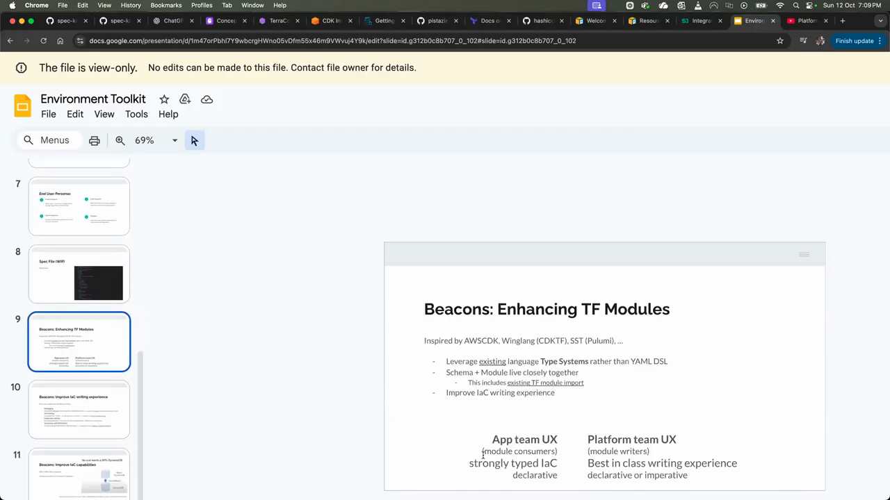Click the add to Drive icon

185,99
